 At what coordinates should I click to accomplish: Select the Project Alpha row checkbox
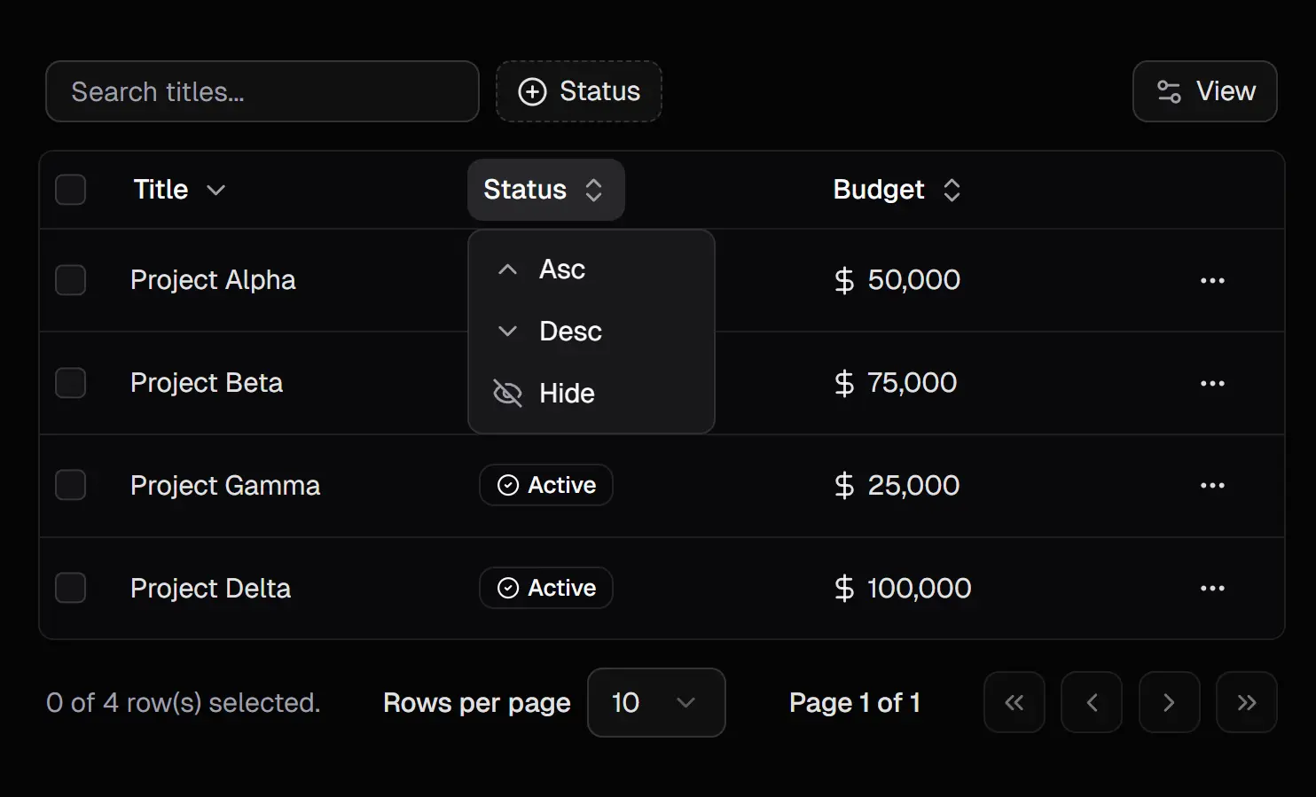pyautogui.click(x=70, y=280)
